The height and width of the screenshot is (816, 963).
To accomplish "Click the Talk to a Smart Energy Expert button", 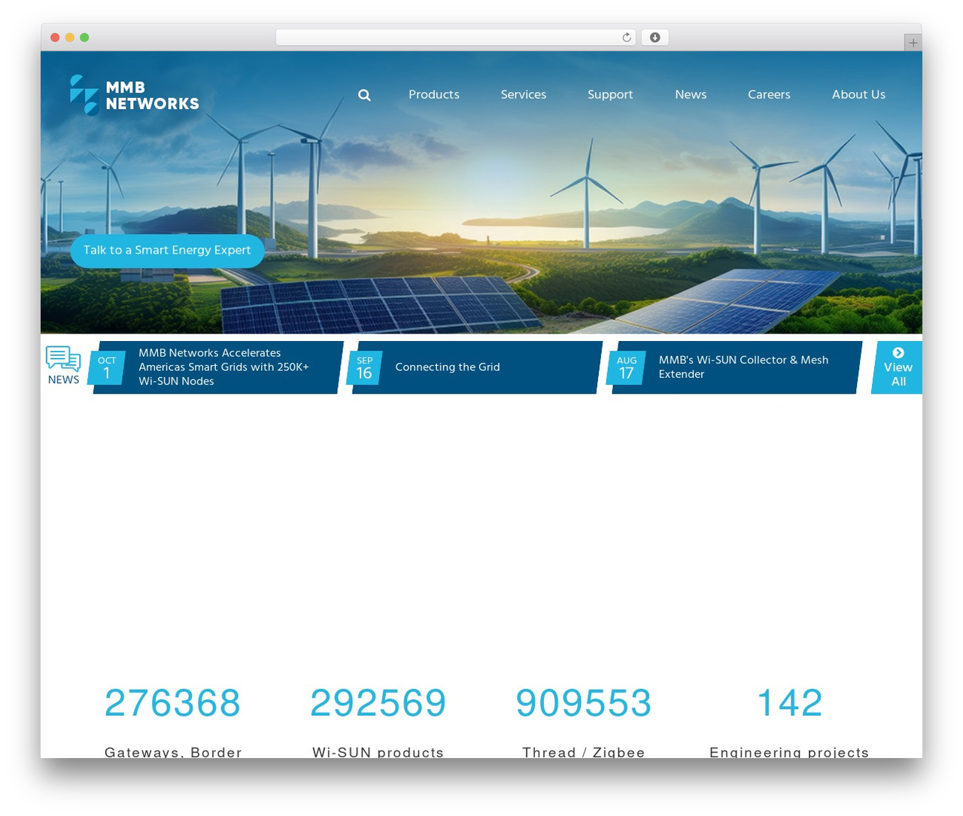I will click(x=167, y=251).
